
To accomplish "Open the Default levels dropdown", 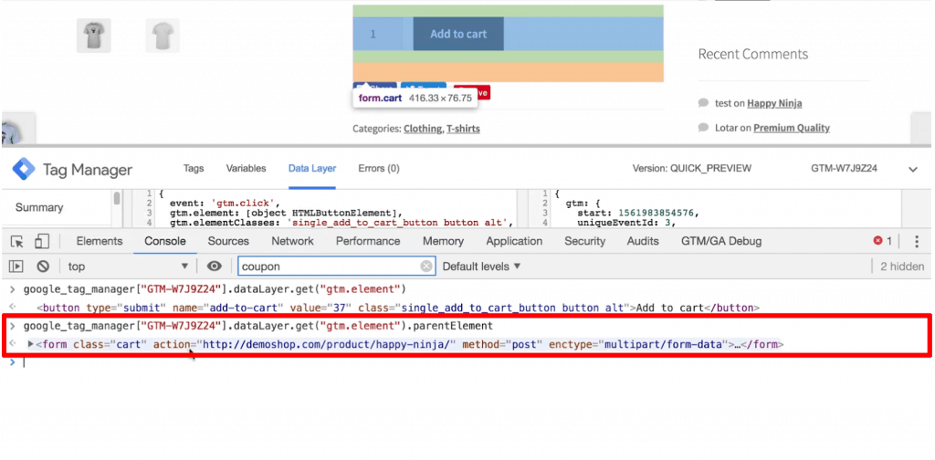I will pos(482,267).
